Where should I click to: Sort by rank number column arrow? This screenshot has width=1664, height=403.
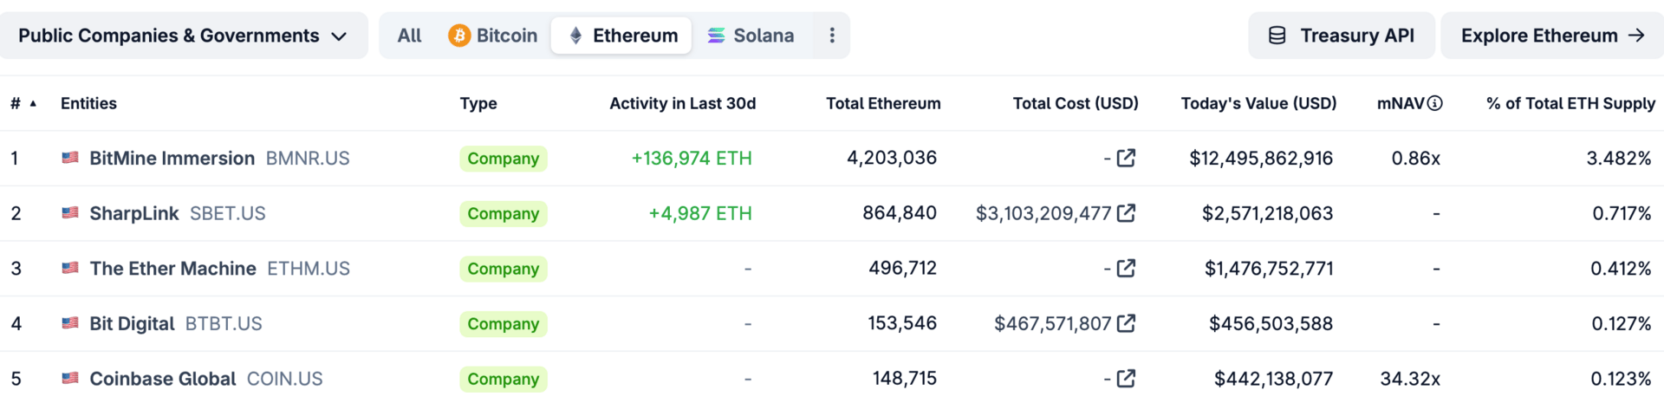tap(33, 103)
